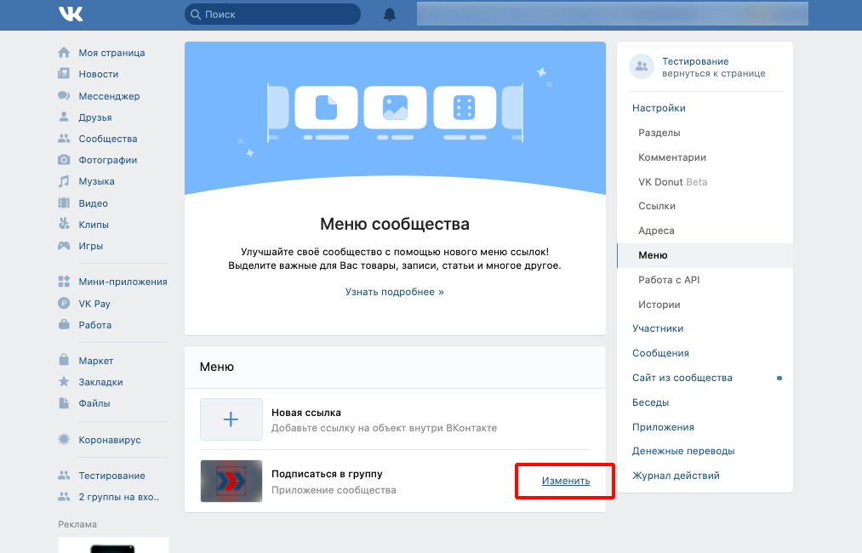This screenshot has width=862, height=553.
Task: Open Игры from the left menu
Action: (x=91, y=246)
